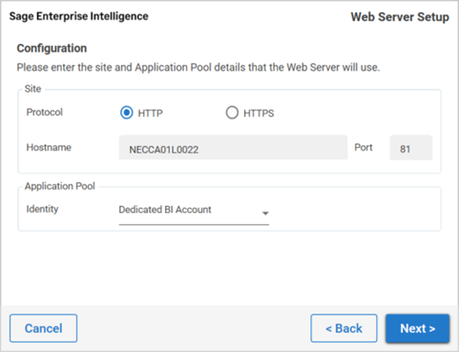The height and width of the screenshot is (352, 459).
Task: Click the Site group label
Action: [x=33, y=89]
